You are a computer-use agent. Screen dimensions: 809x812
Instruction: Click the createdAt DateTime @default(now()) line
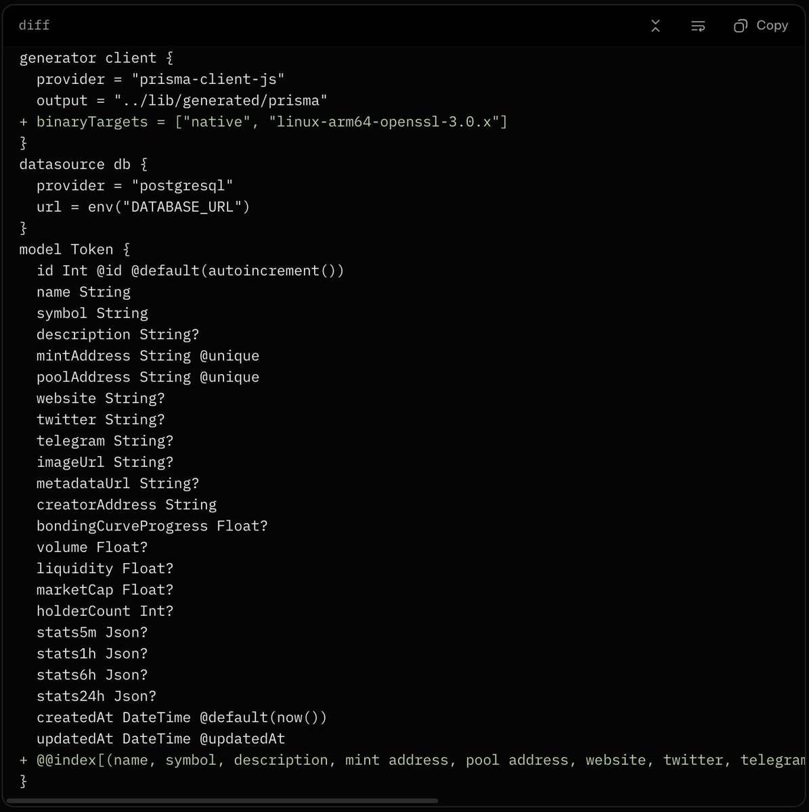pos(182,719)
